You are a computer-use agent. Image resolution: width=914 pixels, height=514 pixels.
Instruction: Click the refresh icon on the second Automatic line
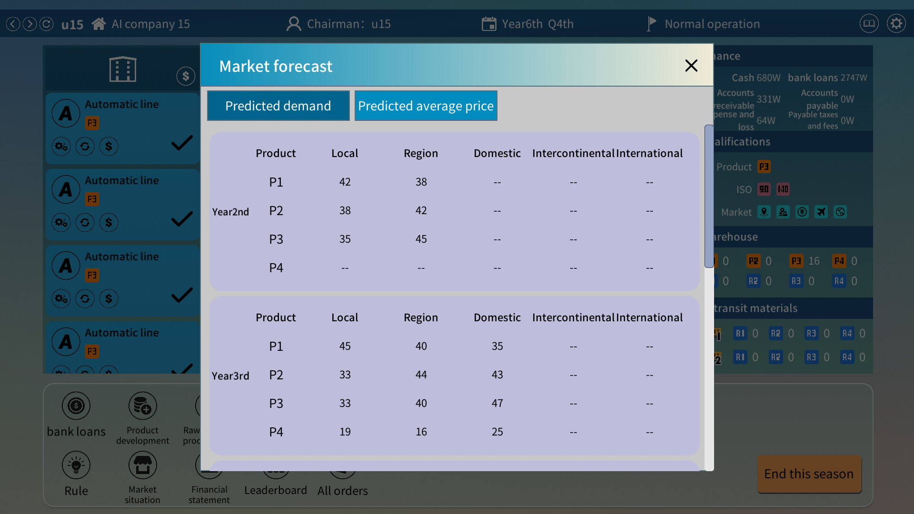[x=85, y=222]
